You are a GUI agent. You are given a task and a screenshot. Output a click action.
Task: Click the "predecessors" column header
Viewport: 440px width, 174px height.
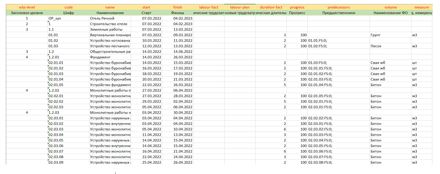coord(338,7)
